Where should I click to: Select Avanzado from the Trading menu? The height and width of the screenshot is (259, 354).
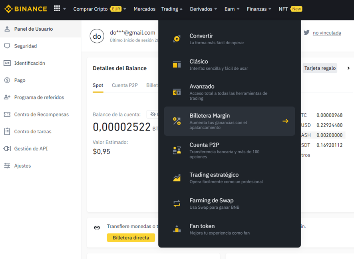pyautogui.click(x=229, y=92)
